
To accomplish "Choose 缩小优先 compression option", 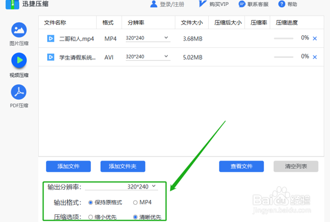I will [x=91, y=217].
